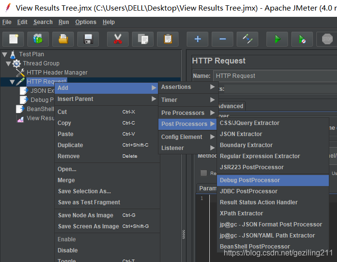Collapse the Thread Group tree node

[x=8, y=64]
